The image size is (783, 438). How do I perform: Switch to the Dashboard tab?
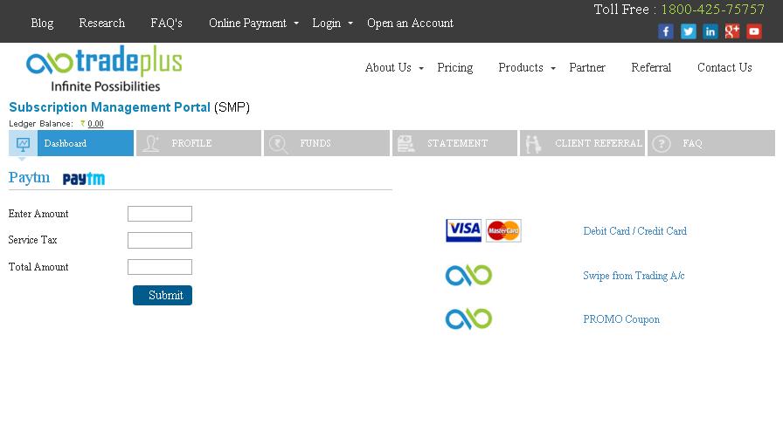coord(71,143)
